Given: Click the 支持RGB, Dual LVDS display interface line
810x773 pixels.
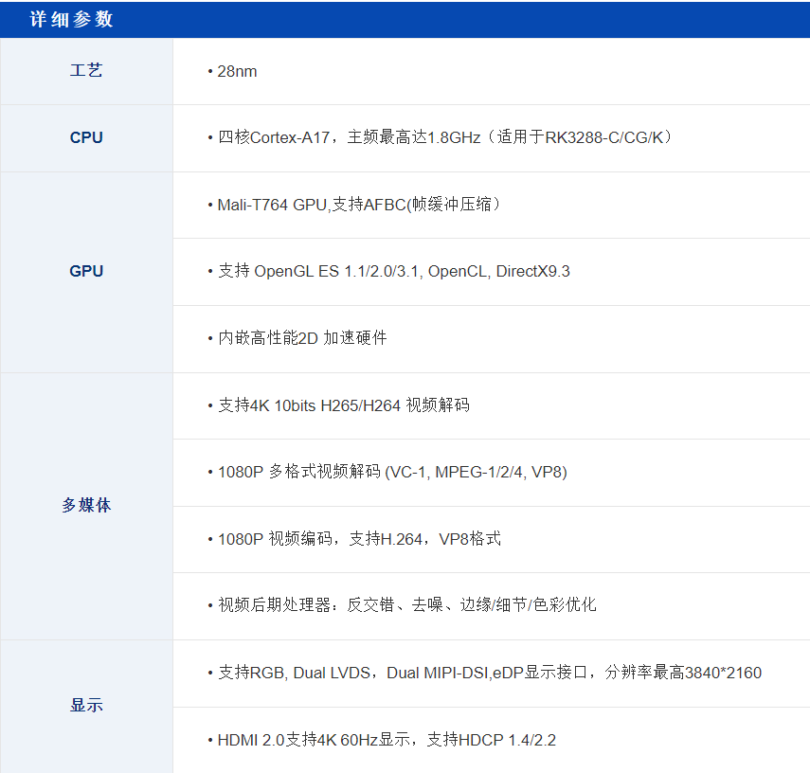Looking at the screenshot, I should coord(490,673).
